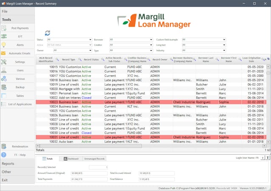This screenshot has height=191, width=271.
Task: Click Borrower Business Name search magnifier
Action: coord(194,59)
